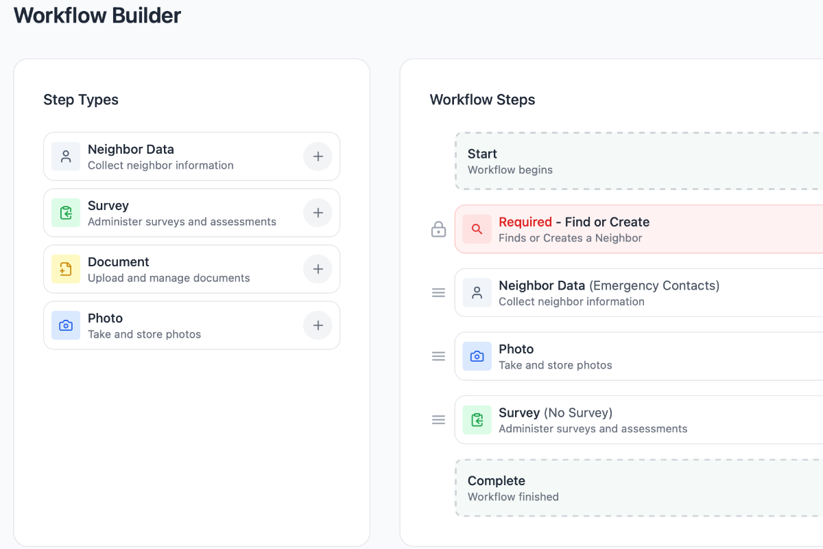Click the person icon on Emergency Contacts step
This screenshot has width=823, height=549.
pos(477,292)
